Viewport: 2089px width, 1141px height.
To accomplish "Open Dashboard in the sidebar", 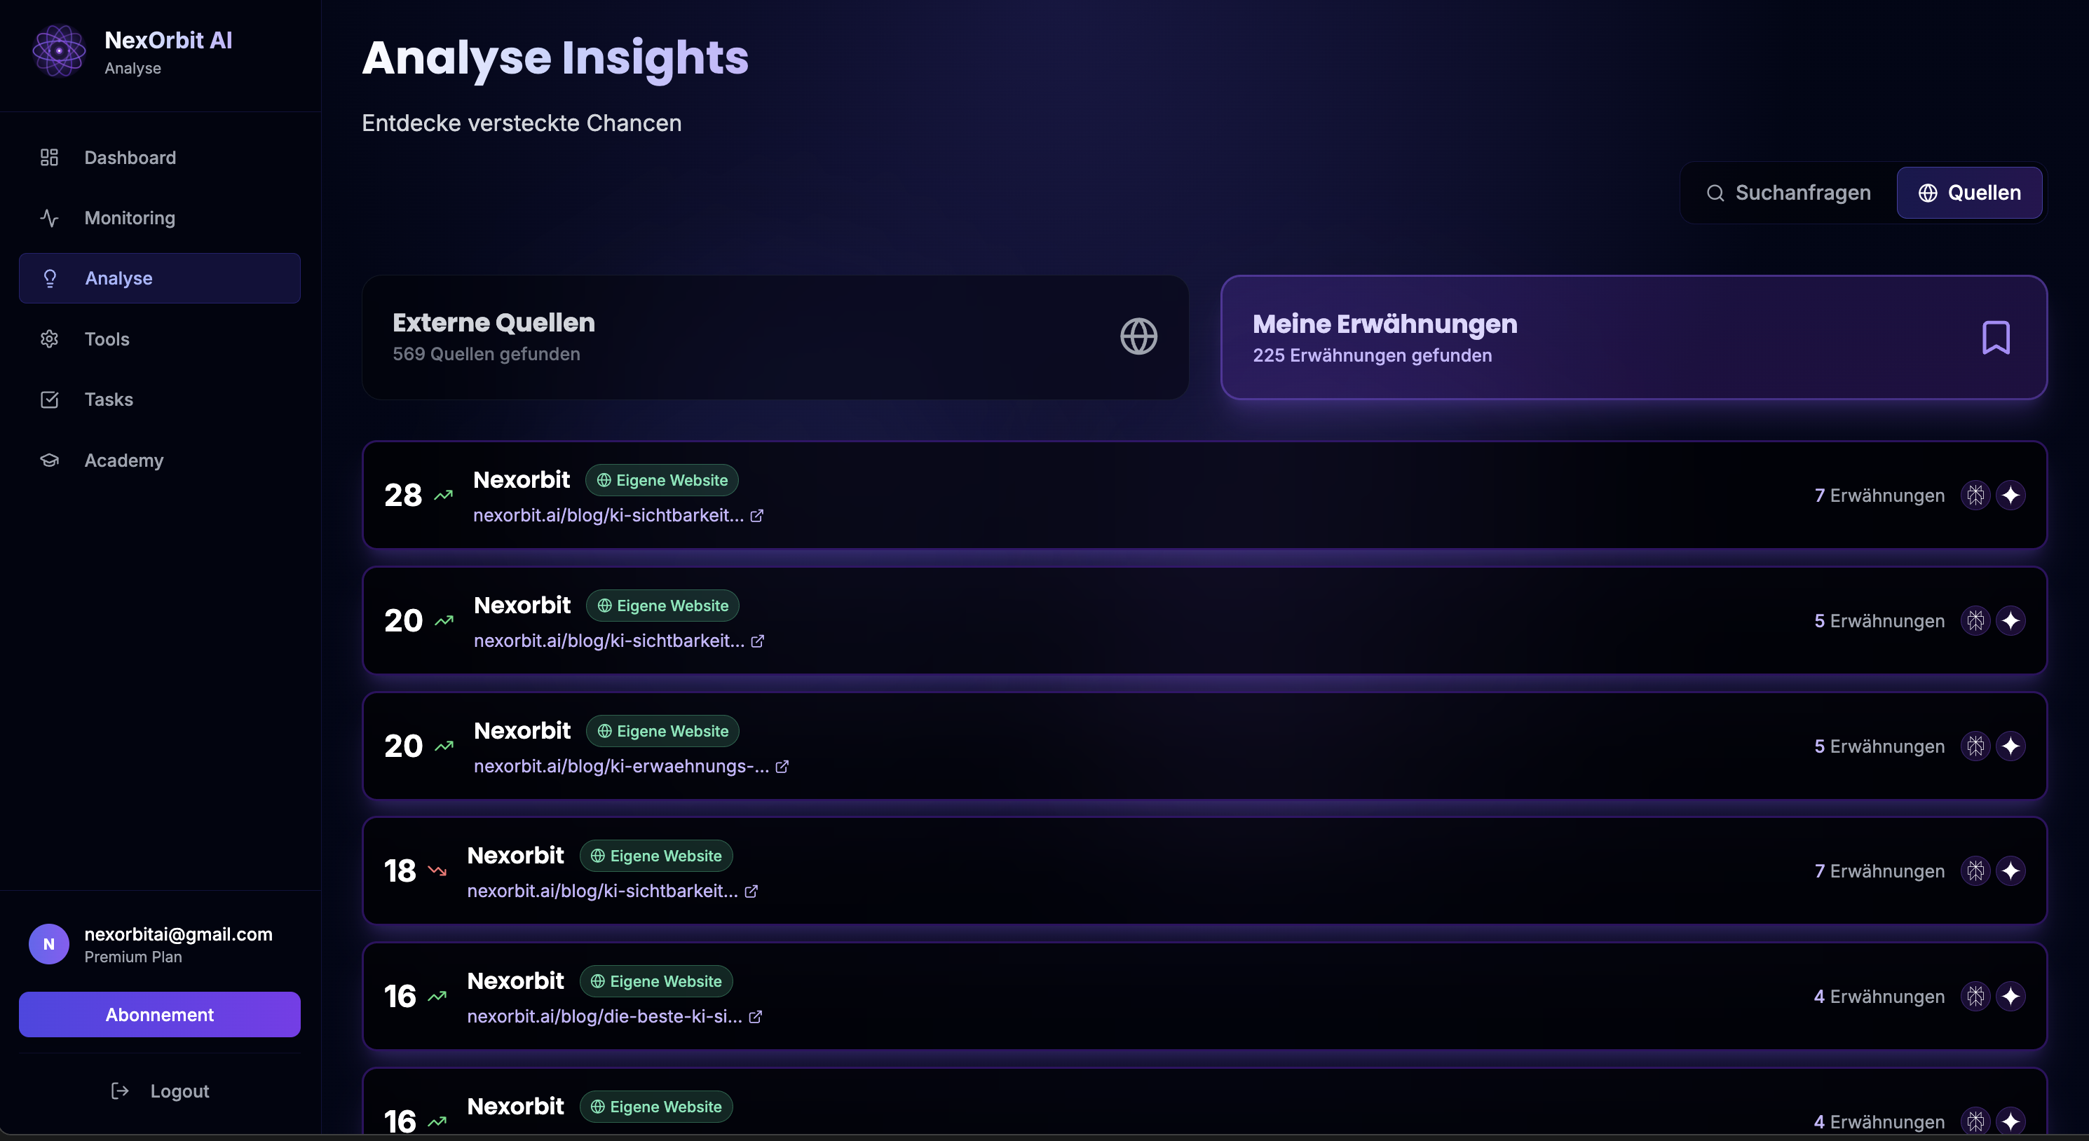I will [130, 157].
